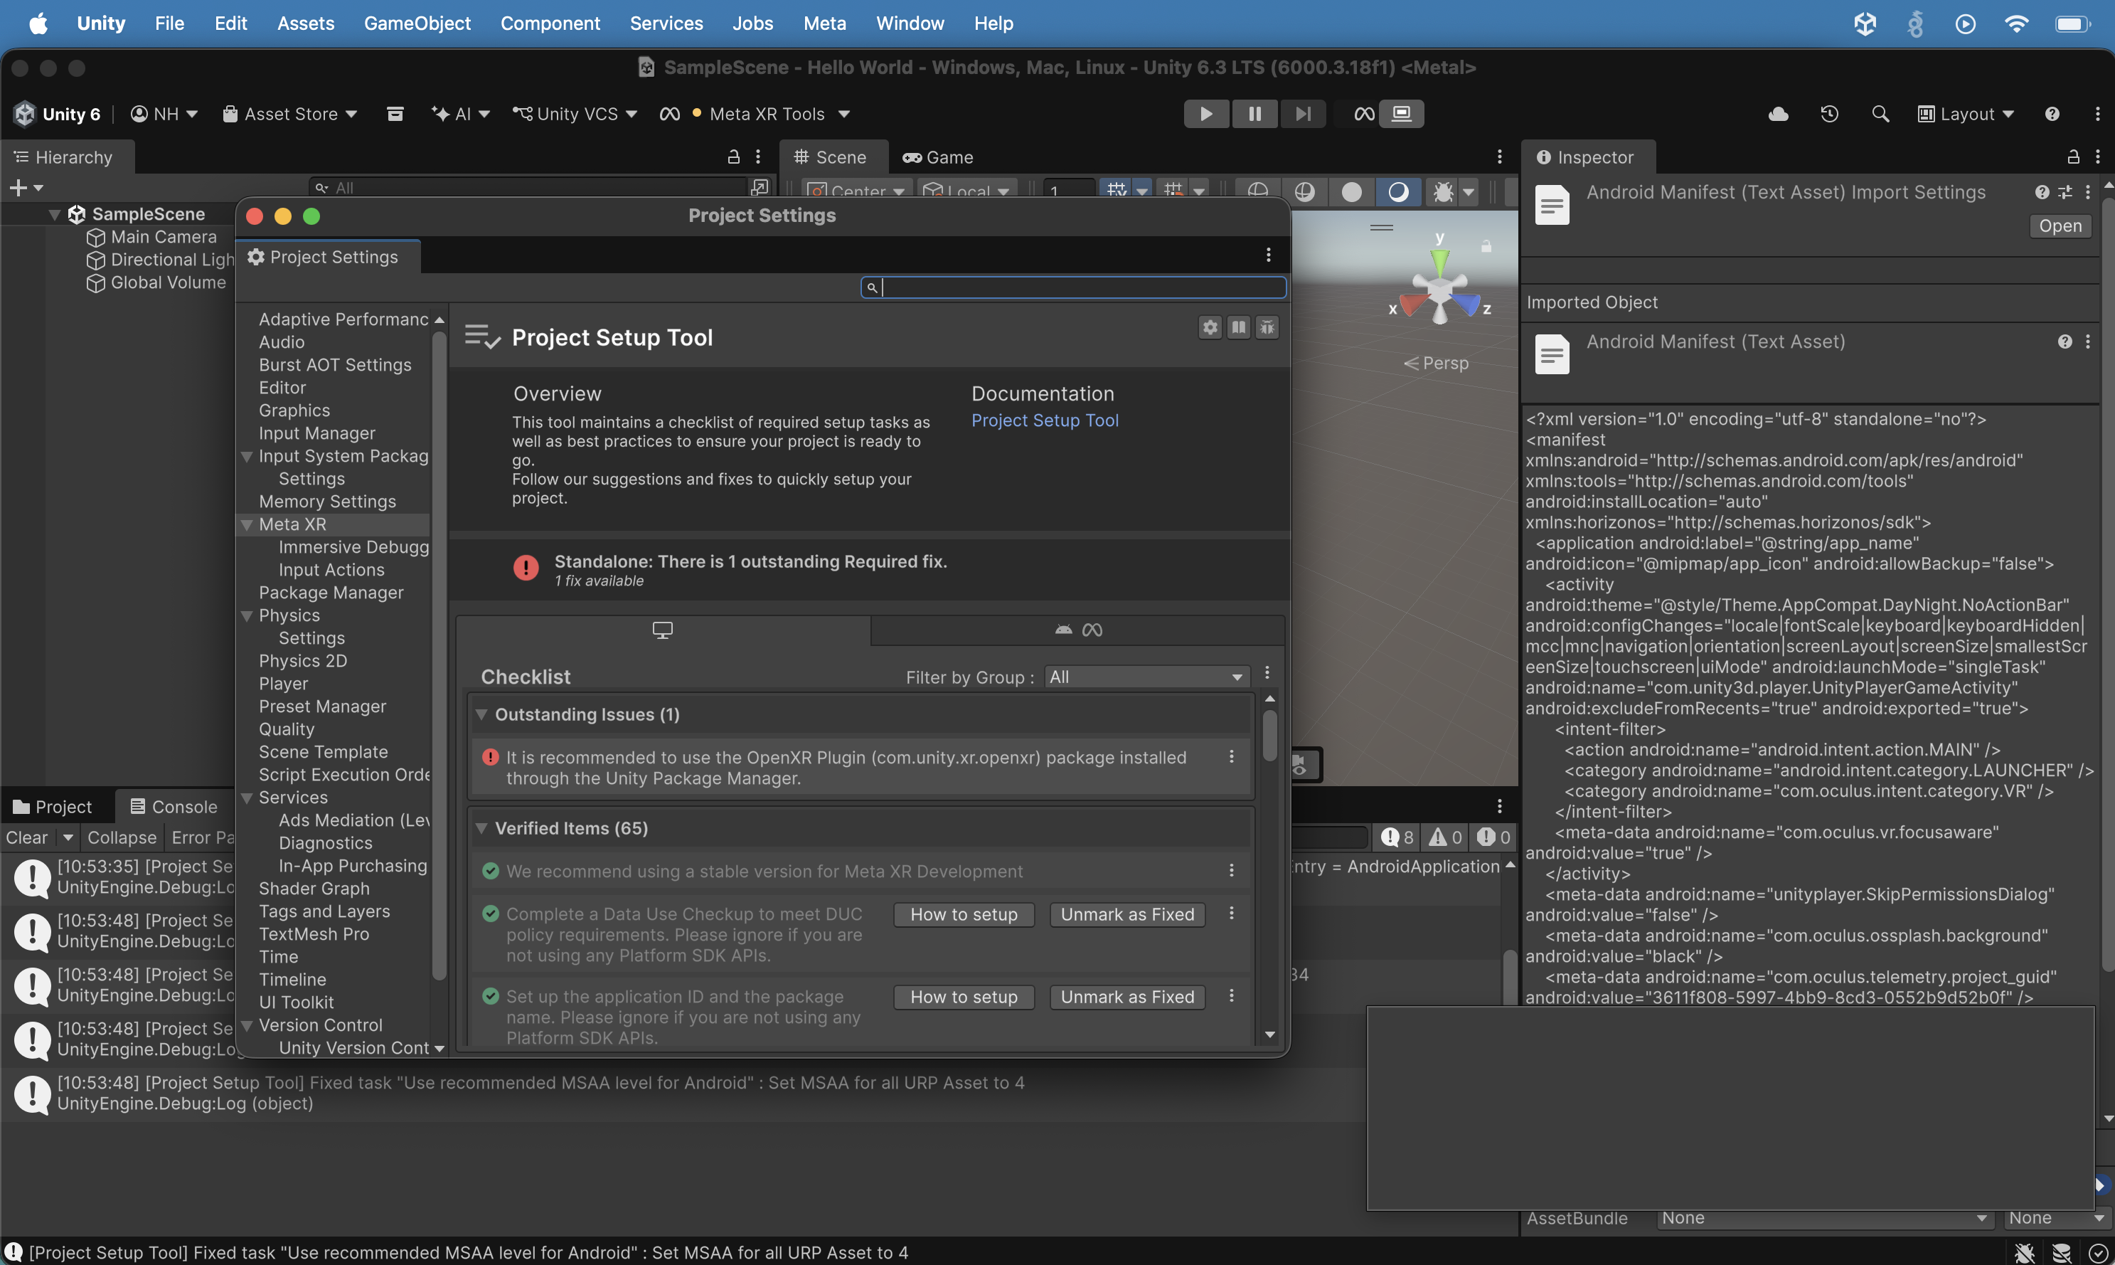Open the AI dropdown in toolbar

click(461, 113)
